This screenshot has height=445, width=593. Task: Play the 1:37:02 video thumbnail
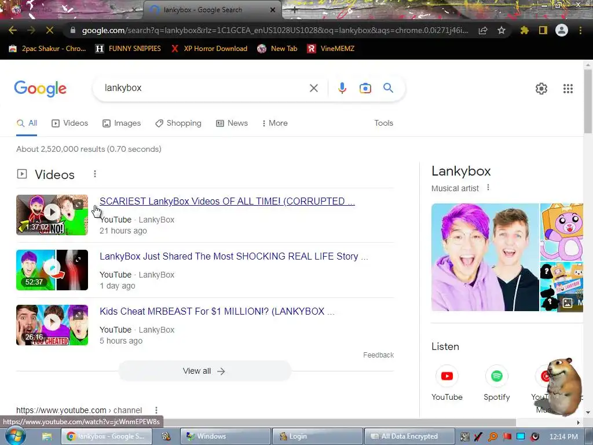(52, 215)
